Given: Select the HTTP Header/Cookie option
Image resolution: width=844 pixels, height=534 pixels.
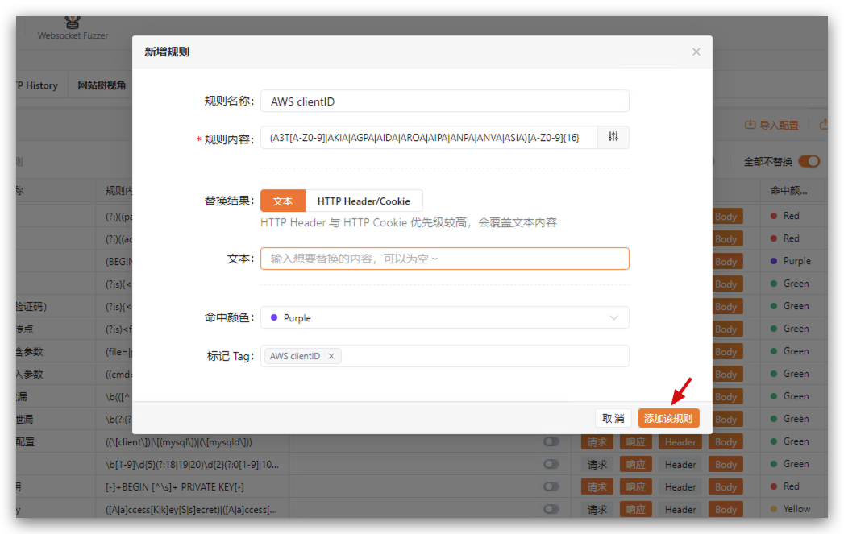Looking at the screenshot, I should pos(364,201).
